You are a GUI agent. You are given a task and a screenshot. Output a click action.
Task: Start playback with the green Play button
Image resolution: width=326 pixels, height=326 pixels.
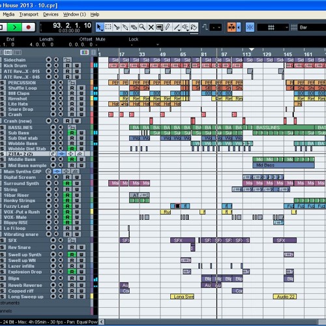coord(14,27)
